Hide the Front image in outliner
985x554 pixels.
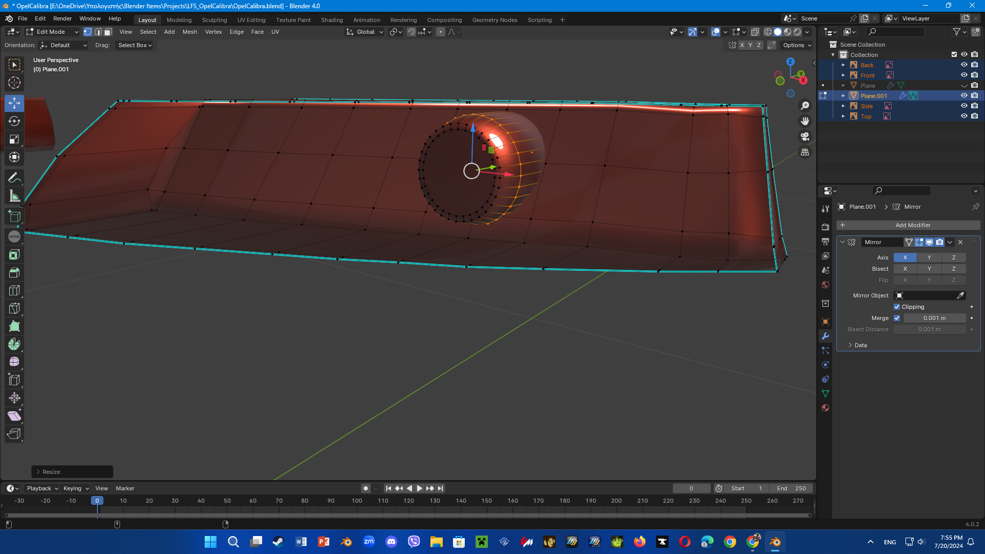(x=964, y=75)
